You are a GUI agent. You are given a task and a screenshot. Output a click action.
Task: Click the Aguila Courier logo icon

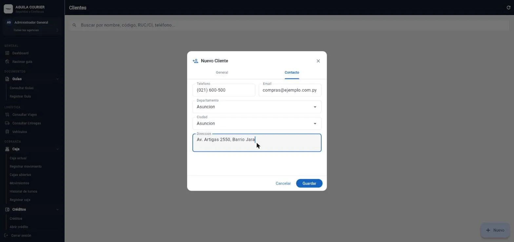point(8,9)
